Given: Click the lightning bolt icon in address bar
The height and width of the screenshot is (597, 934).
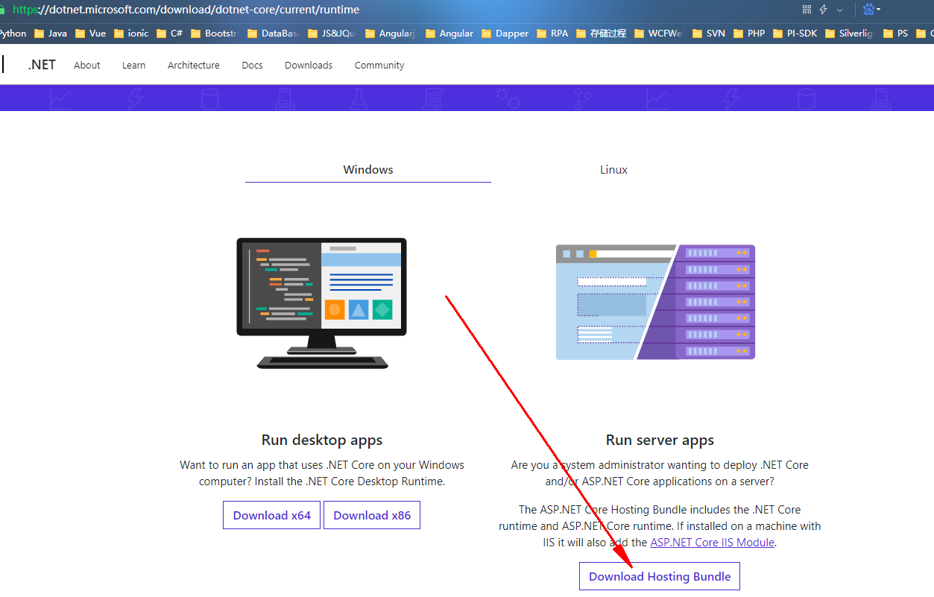Looking at the screenshot, I should pos(824,10).
